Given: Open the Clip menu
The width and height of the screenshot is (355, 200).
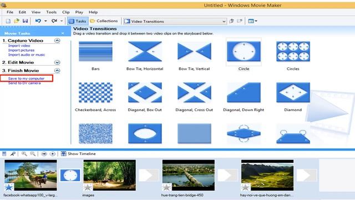Looking at the screenshot, I should (x=66, y=12).
